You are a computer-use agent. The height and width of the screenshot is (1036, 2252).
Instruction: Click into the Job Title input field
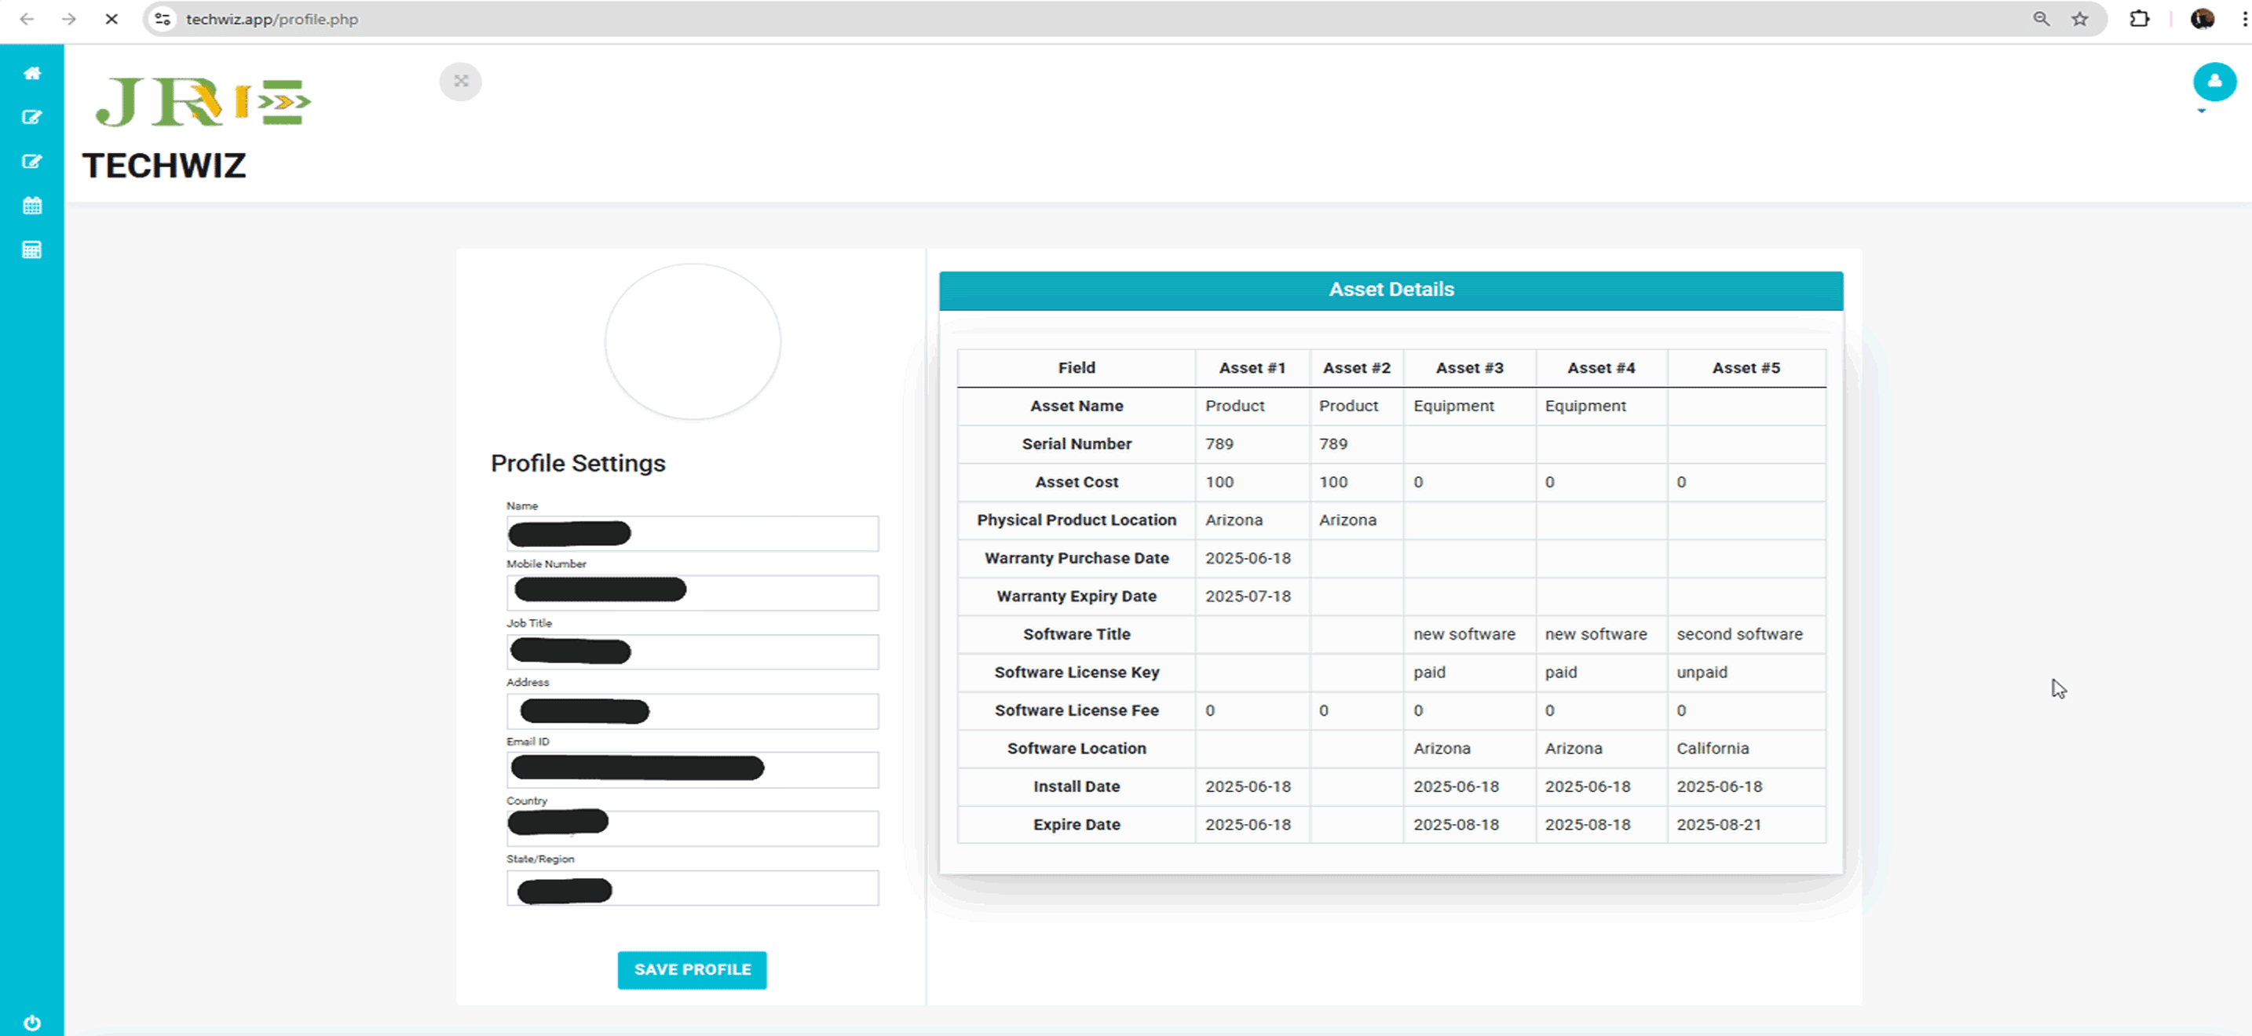(x=693, y=651)
